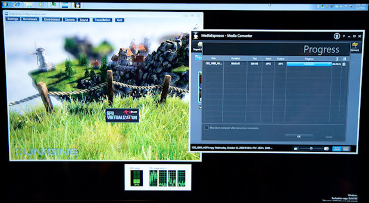Toggle the Sound button in Unigine
The height and width of the screenshot is (203, 369).
point(84,20)
